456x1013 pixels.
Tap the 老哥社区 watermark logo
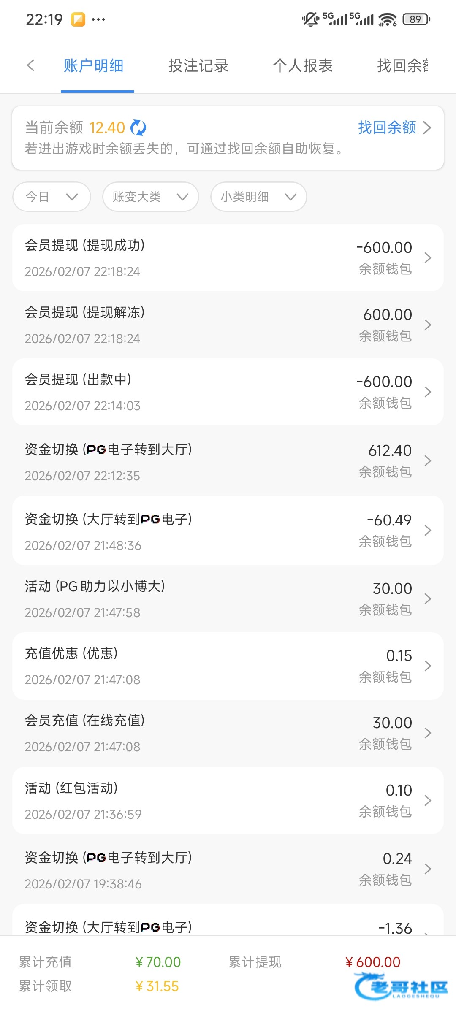tap(401, 987)
